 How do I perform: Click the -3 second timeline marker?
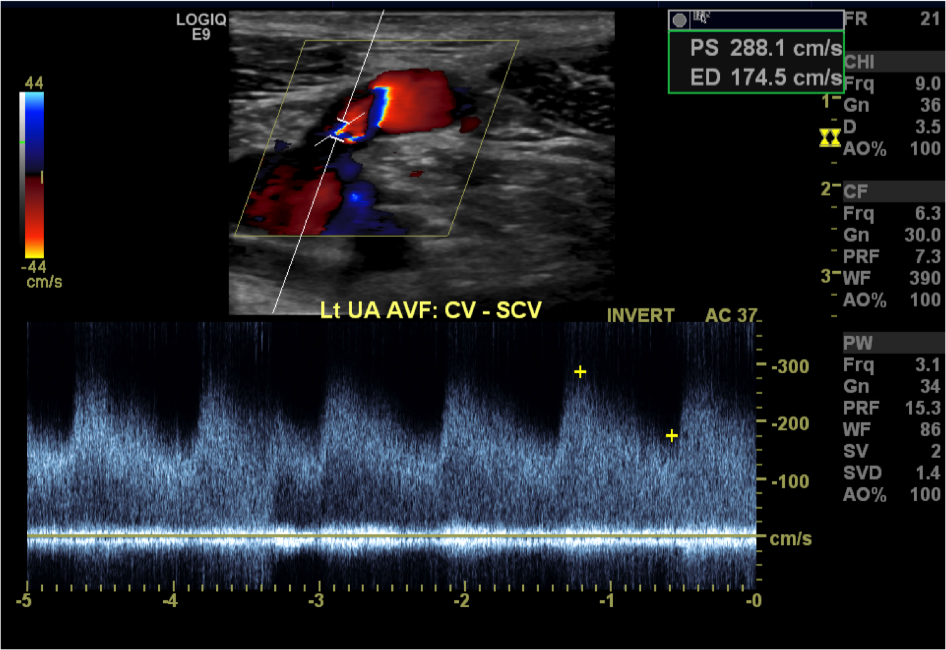coord(316,601)
